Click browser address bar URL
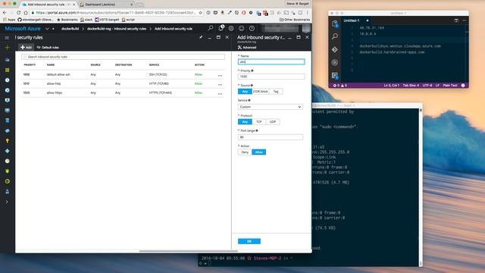This screenshot has height=273, width=485. (x=116, y=13)
